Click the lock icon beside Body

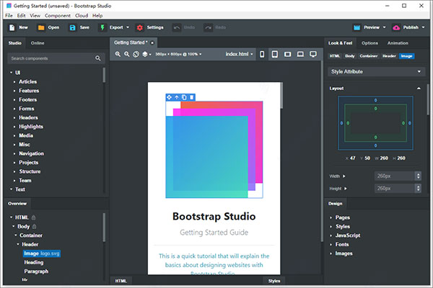(35, 227)
